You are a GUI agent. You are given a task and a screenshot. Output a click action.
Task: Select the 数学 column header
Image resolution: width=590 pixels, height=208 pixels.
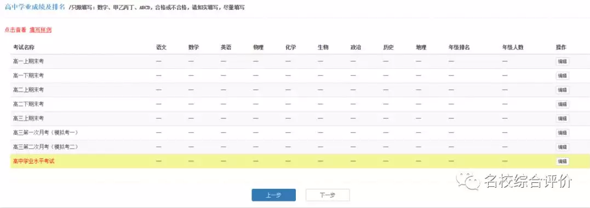pyautogui.click(x=193, y=47)
